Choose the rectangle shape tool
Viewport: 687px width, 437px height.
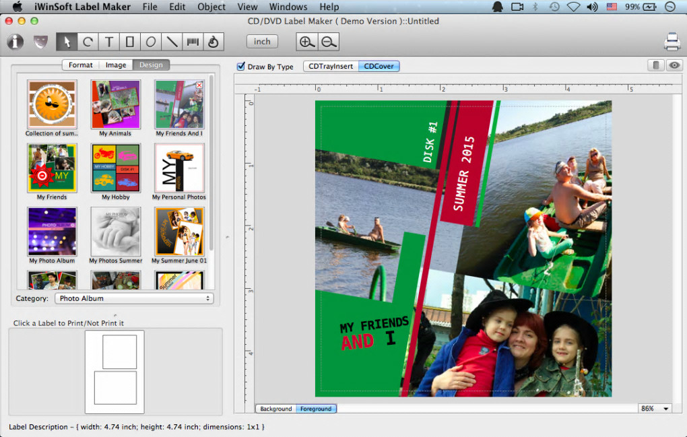pos(130,42)
